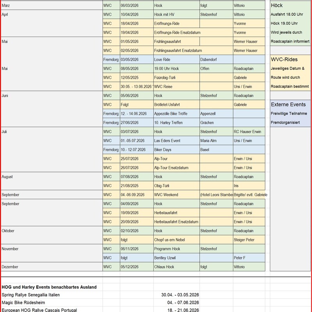The height and width of the screenshot is (312, 312).
Task: Select 'Peter F' organizer cell
Action: pyautogui.click(x=249, y=258)
